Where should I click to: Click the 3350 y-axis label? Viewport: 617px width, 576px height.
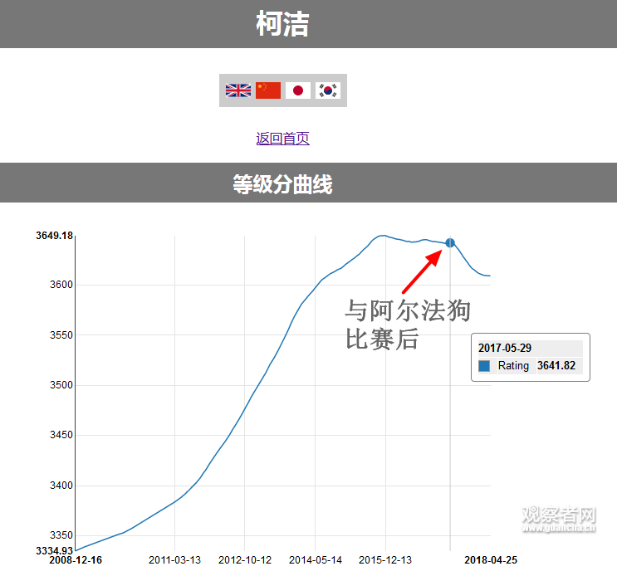pos(61,535)
